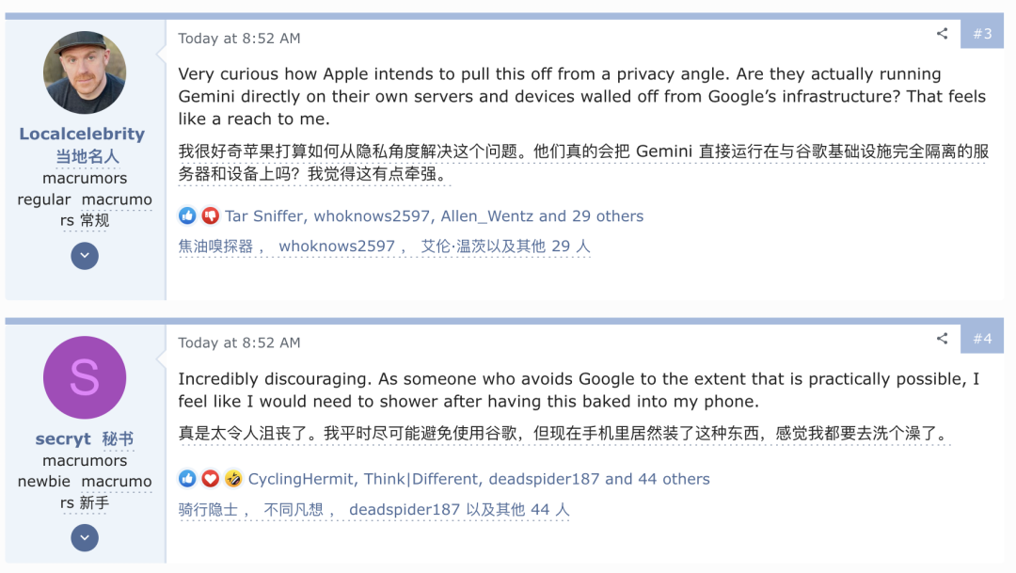
Task: Open Localcelebrity's profile username link
Action: 82,134
